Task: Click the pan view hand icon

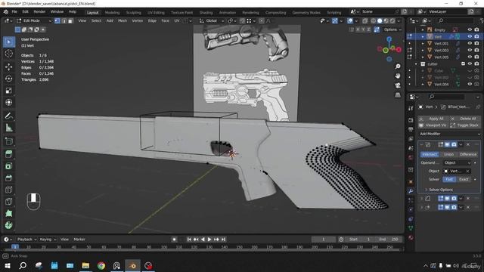Action: 398,76
